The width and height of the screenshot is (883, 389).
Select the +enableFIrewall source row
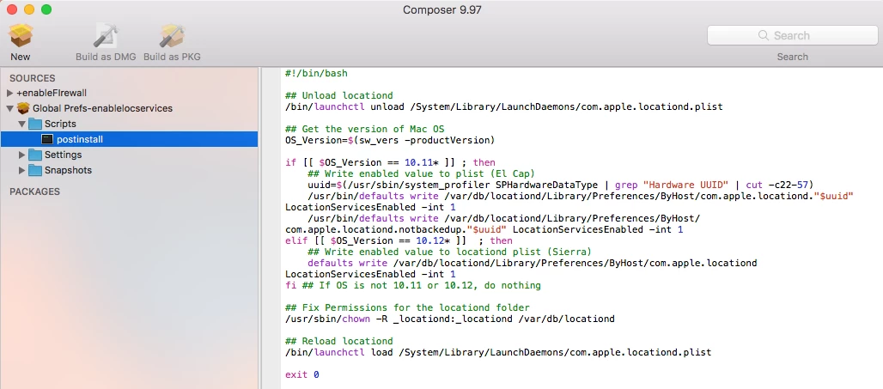(x=129, y=93)
